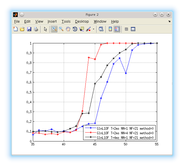Save the figure with floppy icon
The height and width of the screenshot is (167, 184).
pyautogui.click(x=29, y=29)
